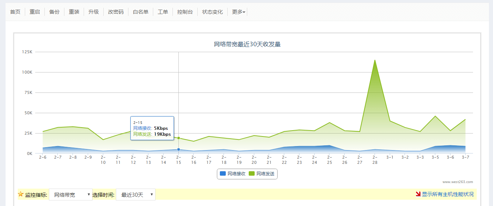Open the 白名单 menu item

pyautogui.click(x=141, y=12)
